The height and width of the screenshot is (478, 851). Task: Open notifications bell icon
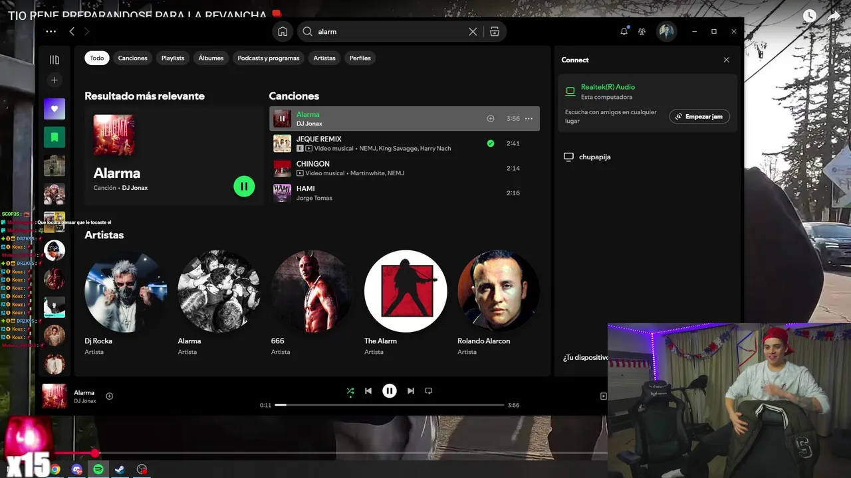pos(624,31)
